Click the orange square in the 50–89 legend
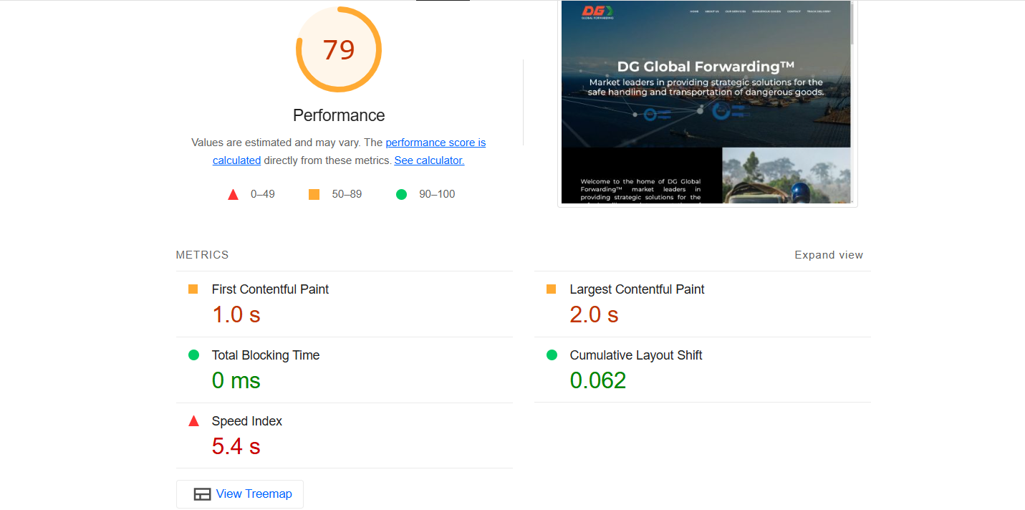 point(313,193)
